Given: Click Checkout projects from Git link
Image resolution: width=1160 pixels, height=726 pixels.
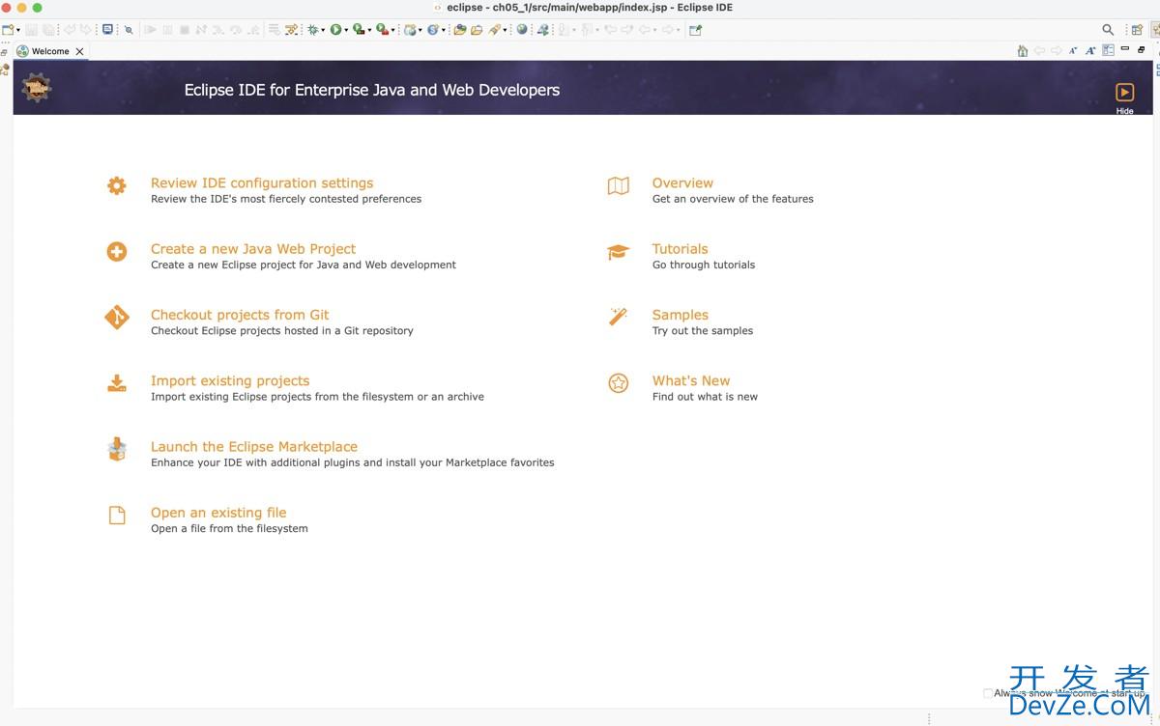Looking at the screenshot, I should (240, 315).
